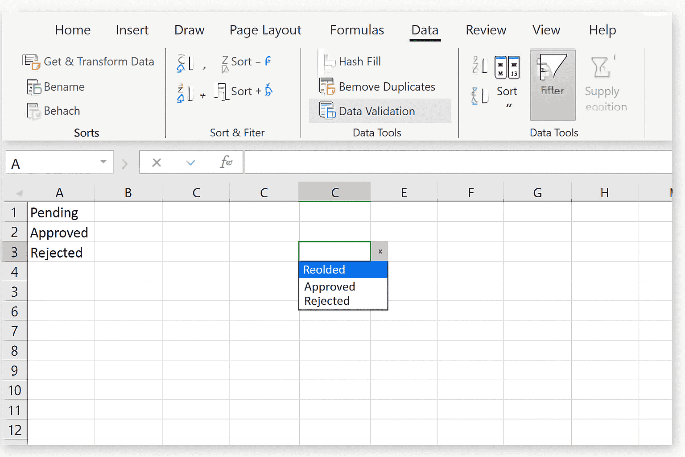Open the Page Layout tab
Screen dimensions: 685x457
(x=265, y=30)
